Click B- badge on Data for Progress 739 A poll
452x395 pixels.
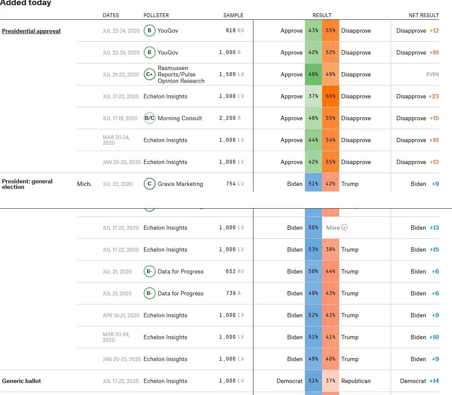[149, 294]
